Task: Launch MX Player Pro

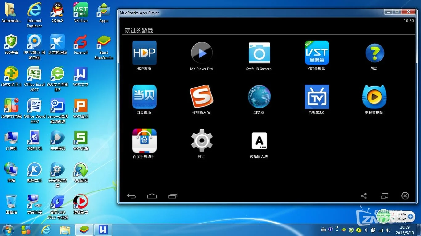Action: click(x=202, y=56)
